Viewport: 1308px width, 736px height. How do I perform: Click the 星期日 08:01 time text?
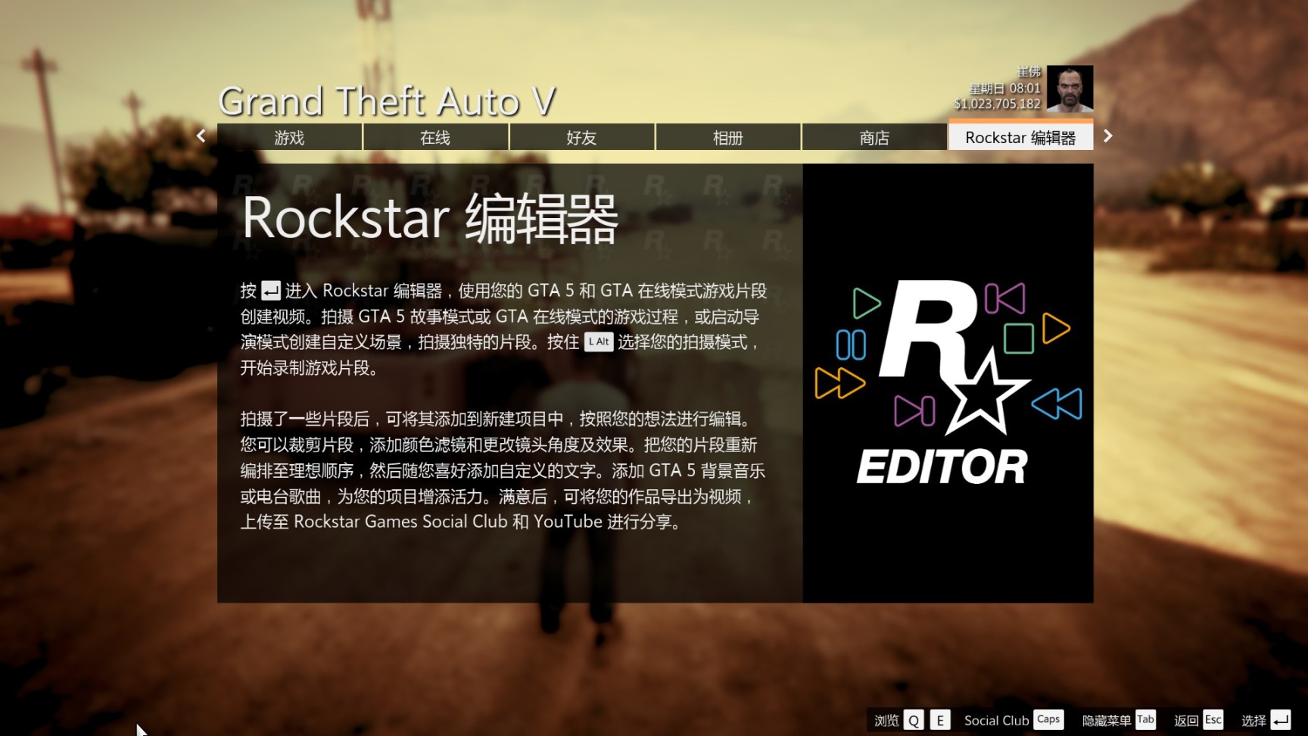click(1004, 89)
